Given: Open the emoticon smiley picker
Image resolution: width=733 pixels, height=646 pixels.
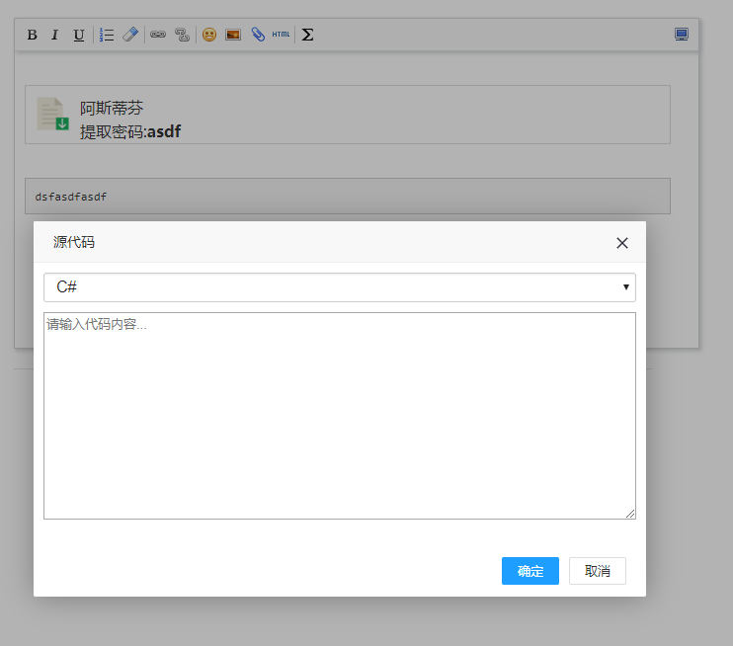Looking at the screenshot, I should pyautogui.click(x=209, y=35).
